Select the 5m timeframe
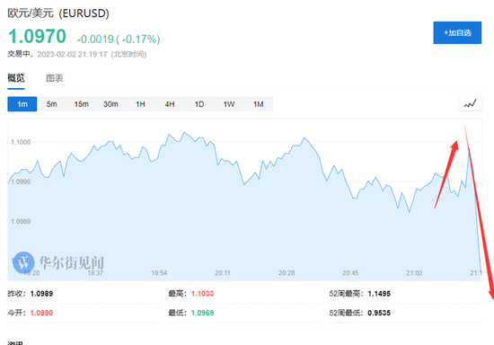This screenshot has width=494, height=345. coord(52,104)
